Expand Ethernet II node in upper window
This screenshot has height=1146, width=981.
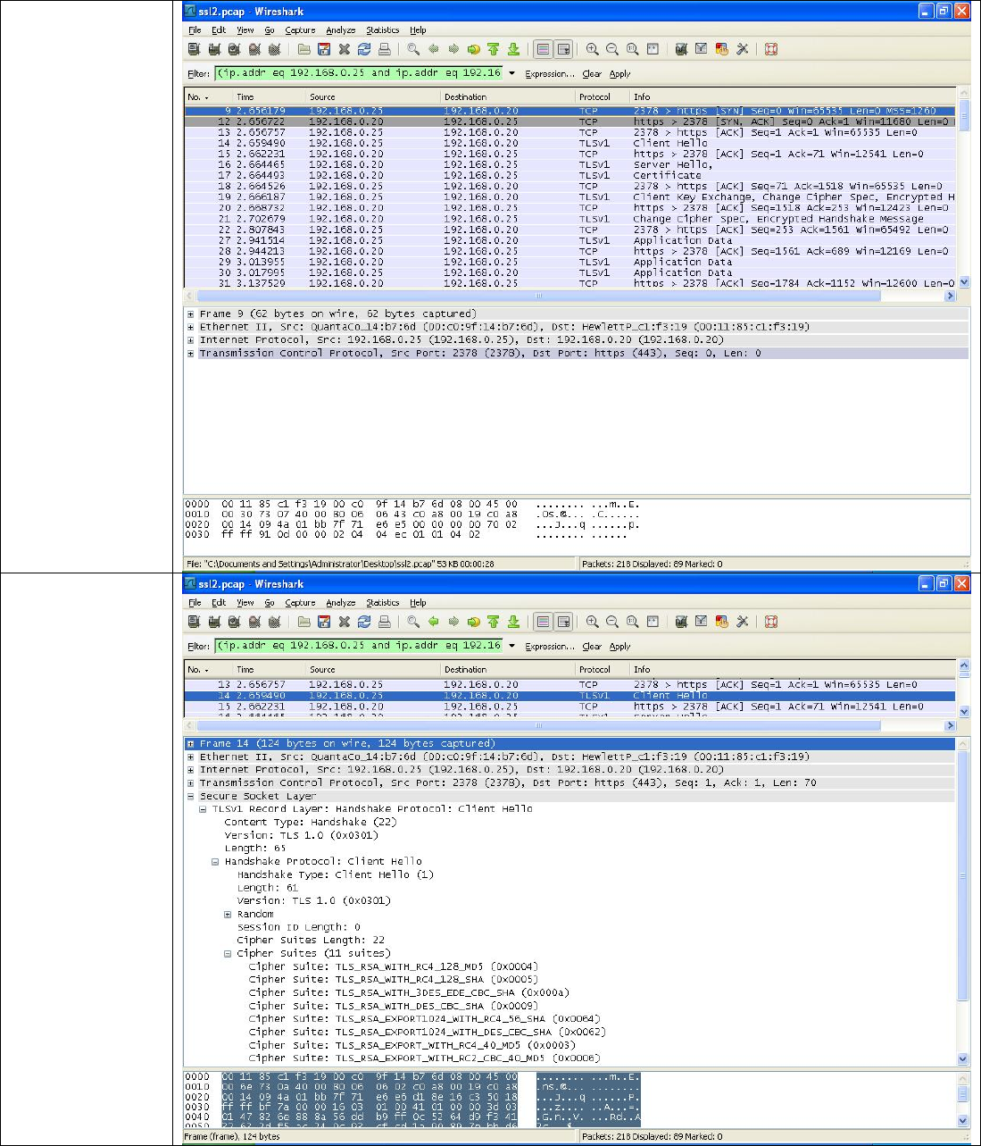click(191, 327)
